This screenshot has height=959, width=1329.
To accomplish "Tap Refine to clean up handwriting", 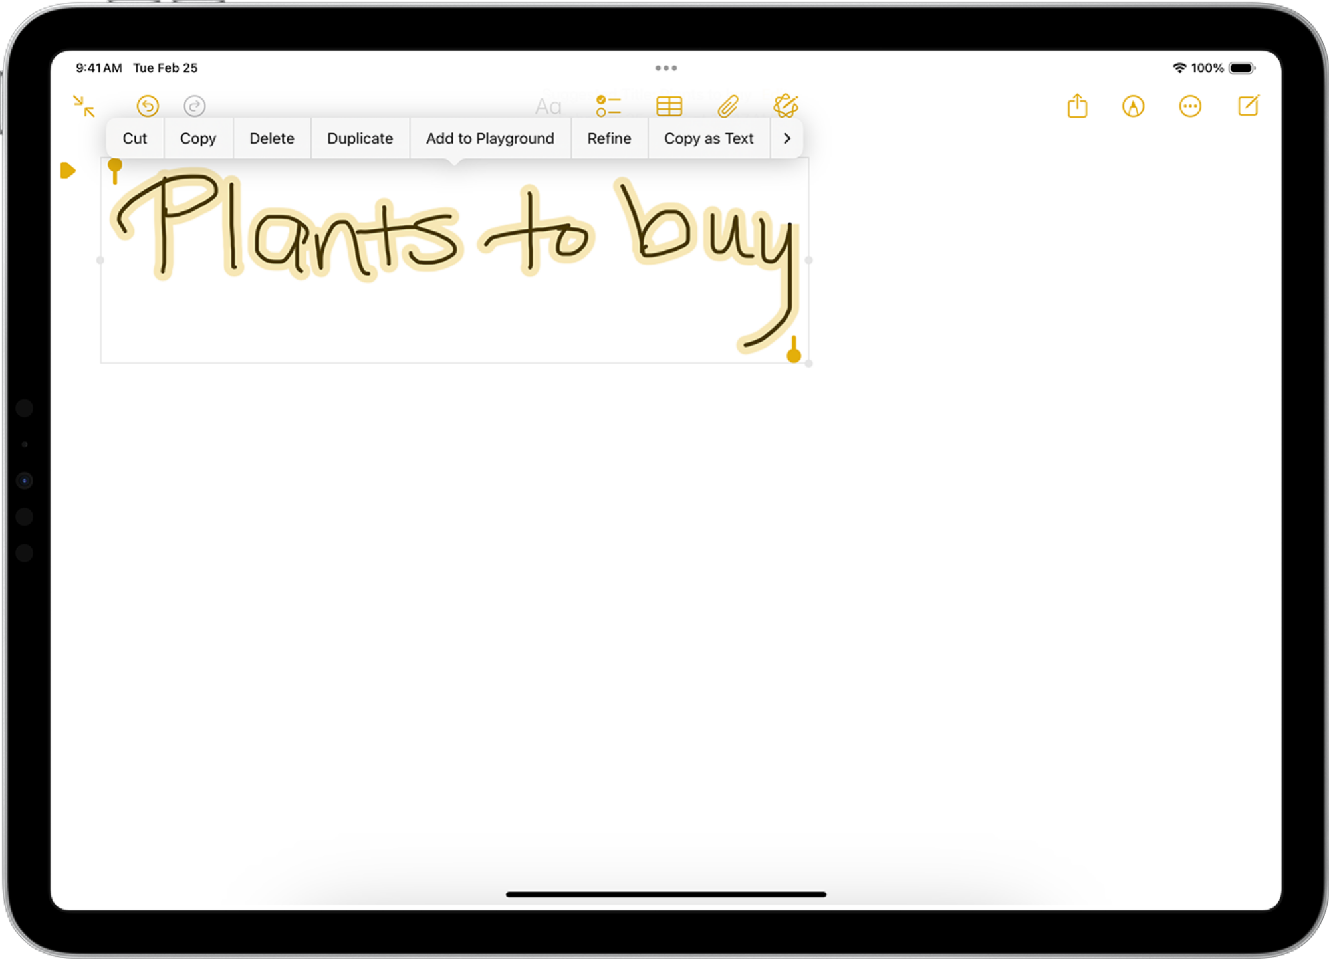I will coord(608,138).
